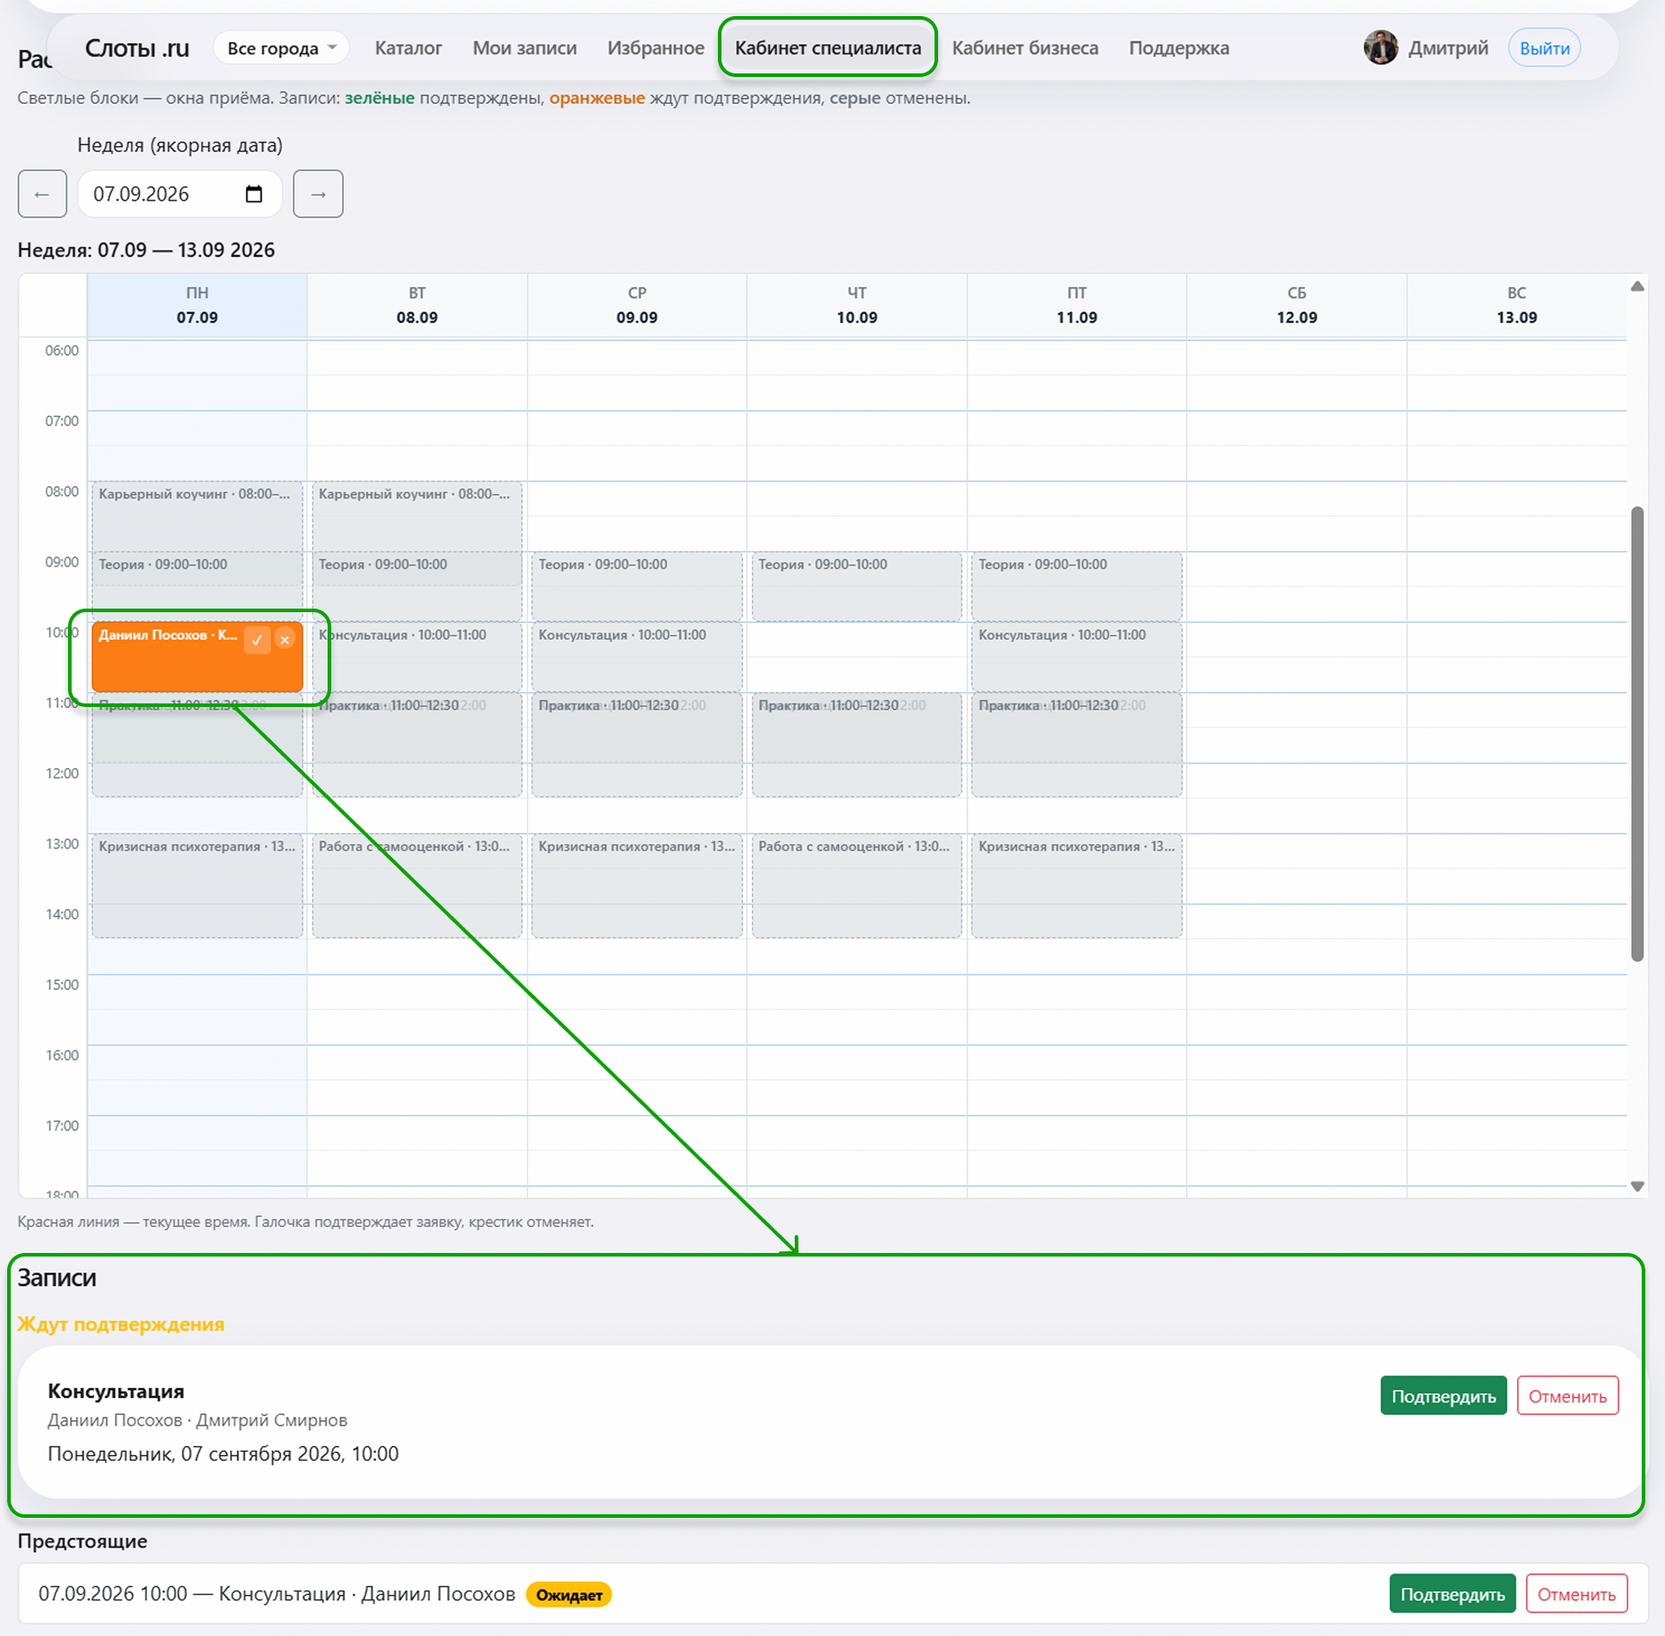Select Friday's Практика 11:00–12:30 slot
Screen dimensions: 1665x1636
click(1077, 745)
